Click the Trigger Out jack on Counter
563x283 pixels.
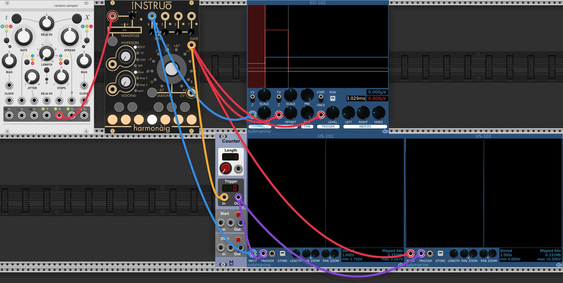click(x=238, y=197)
